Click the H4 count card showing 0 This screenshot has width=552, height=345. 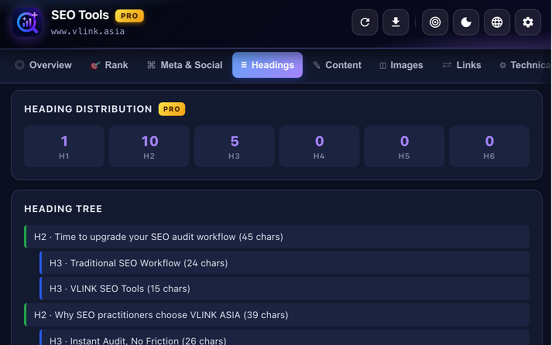pyautogui.click(x=319, y=146)
